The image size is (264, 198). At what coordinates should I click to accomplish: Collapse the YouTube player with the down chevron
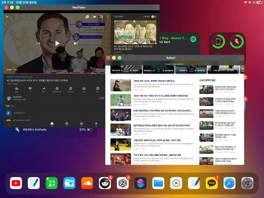coord(7,17)
